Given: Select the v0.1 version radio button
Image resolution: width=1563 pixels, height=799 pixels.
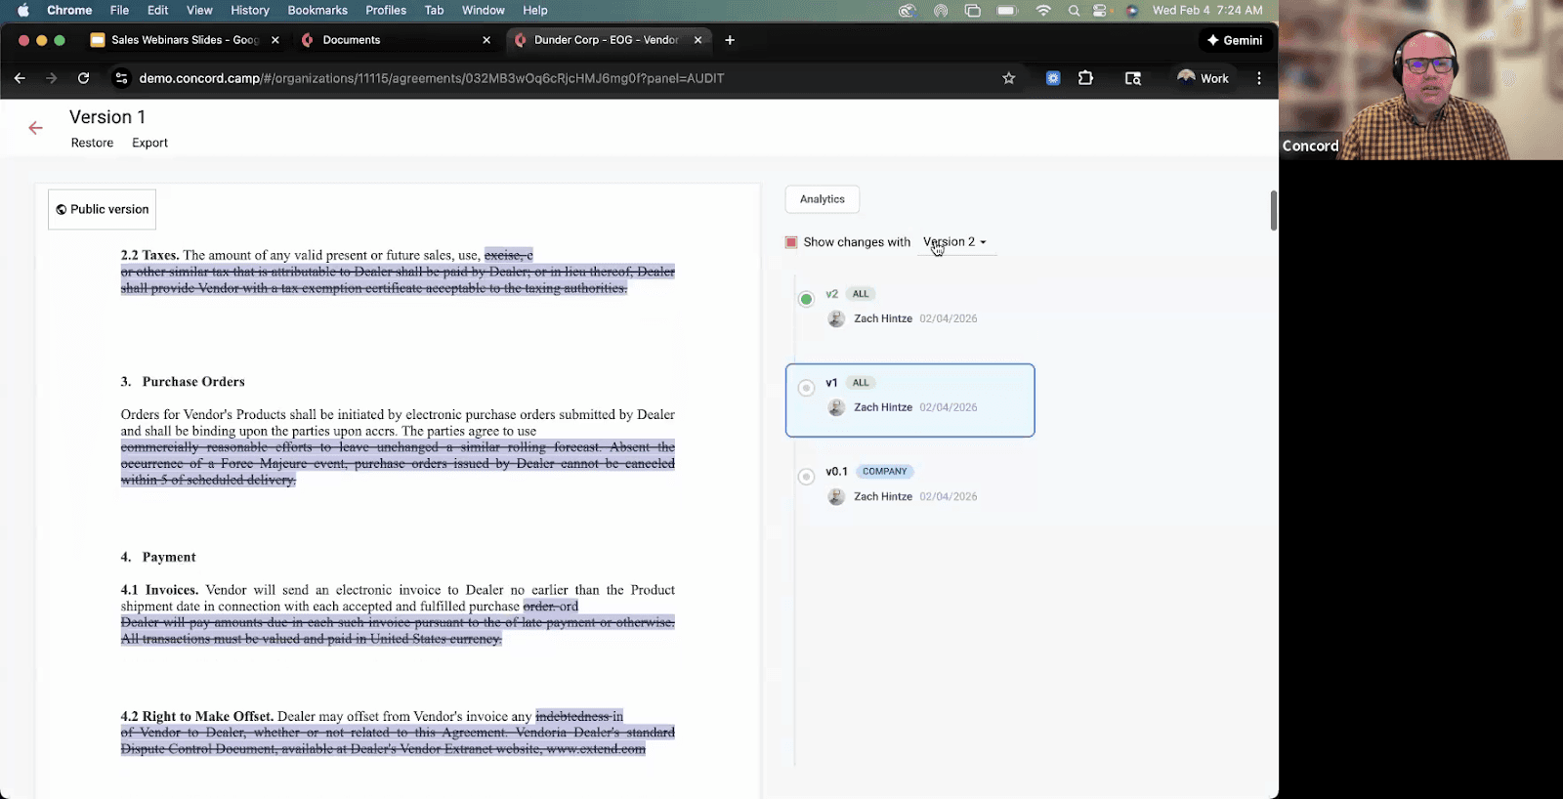Looking at the screenshot, I should coord(806,477).
